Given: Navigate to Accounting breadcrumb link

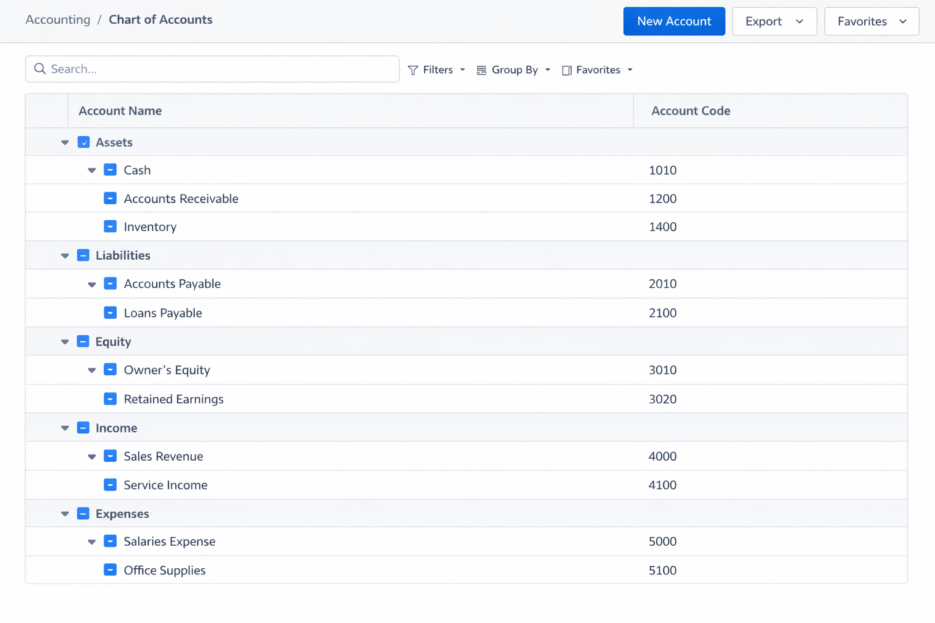Looking at the screenshot, I should coord(57,19).
